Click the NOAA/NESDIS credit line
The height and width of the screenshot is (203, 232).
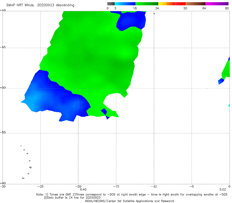(129, 201)
